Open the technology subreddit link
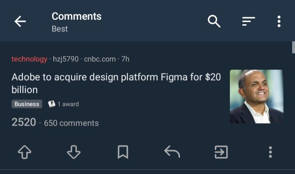 coord(29,59)
